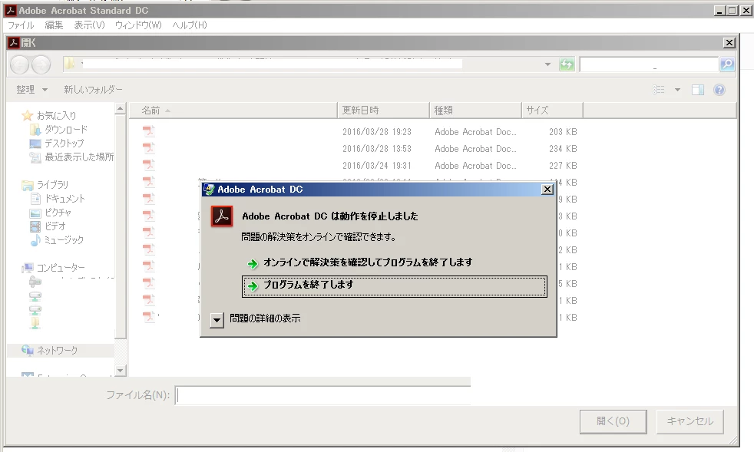
Task: Click into the folder search box
Action: point(649,64)
